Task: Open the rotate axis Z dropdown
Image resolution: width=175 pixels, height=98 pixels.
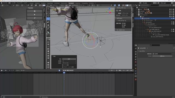Action: pos(69,61)
